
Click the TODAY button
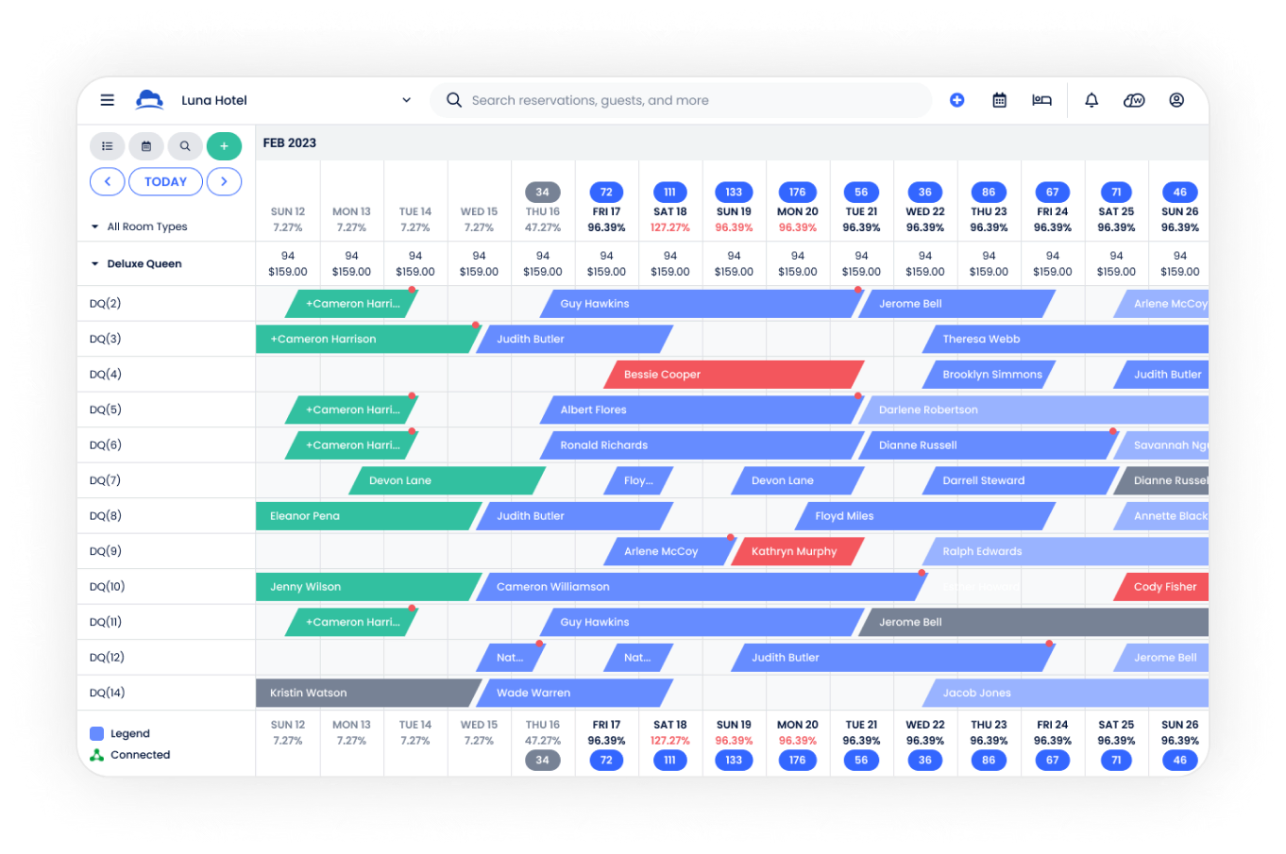click(x=165, y=181)
